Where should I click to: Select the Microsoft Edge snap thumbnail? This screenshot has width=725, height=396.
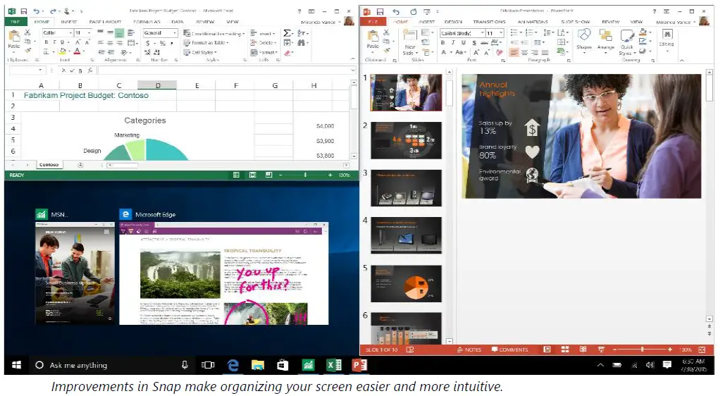point(224,273)
